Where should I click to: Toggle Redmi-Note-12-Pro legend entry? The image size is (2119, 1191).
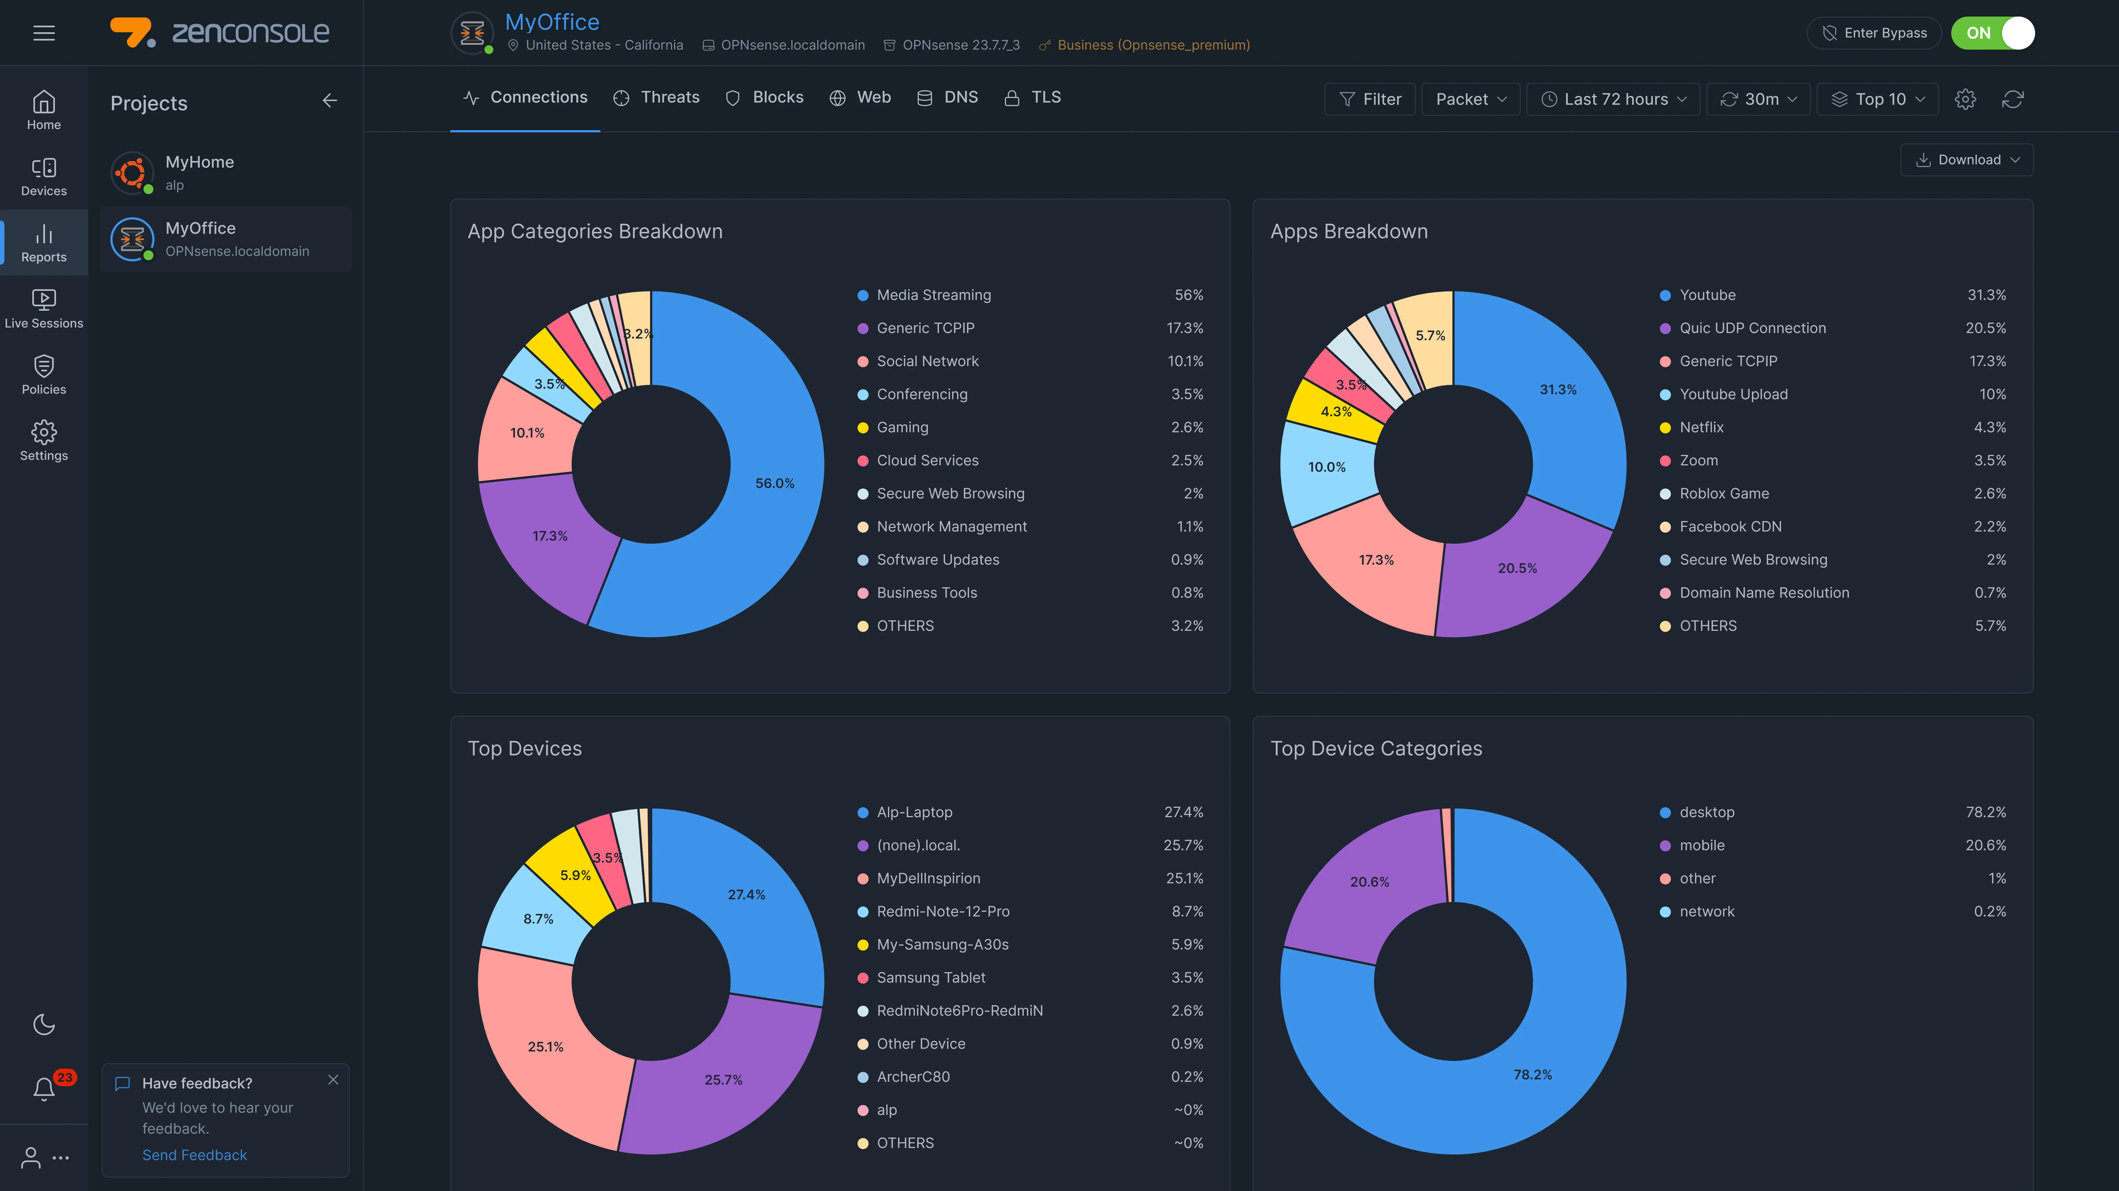pyautogui.click(x=1030, y=911)
